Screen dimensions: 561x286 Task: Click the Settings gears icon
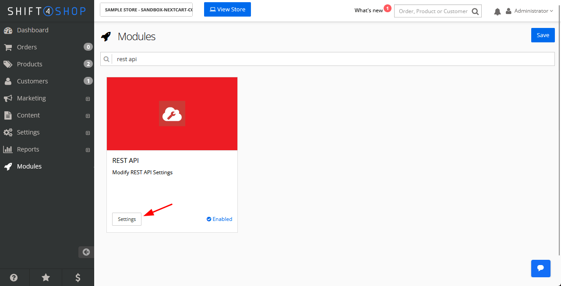(x=8, y=132)
